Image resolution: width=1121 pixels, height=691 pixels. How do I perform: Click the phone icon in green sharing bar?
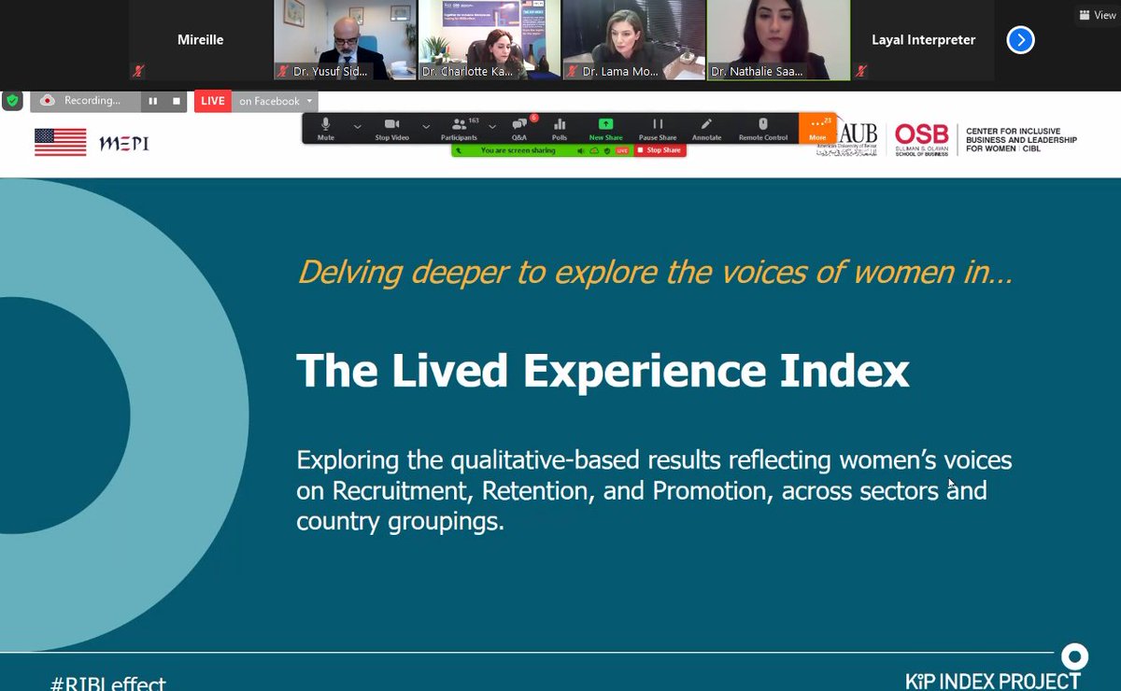tap(459, 150)
